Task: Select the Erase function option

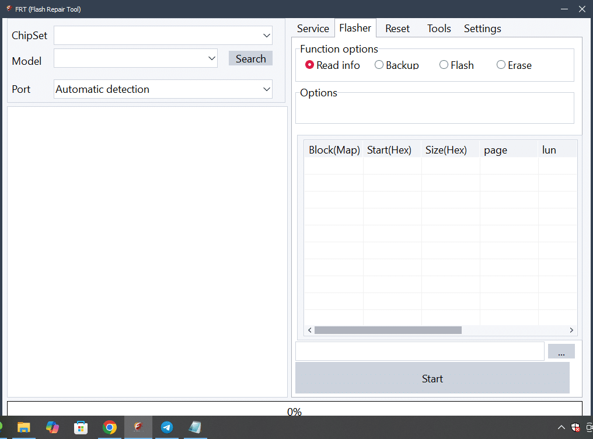Action: tap(501, 65)
